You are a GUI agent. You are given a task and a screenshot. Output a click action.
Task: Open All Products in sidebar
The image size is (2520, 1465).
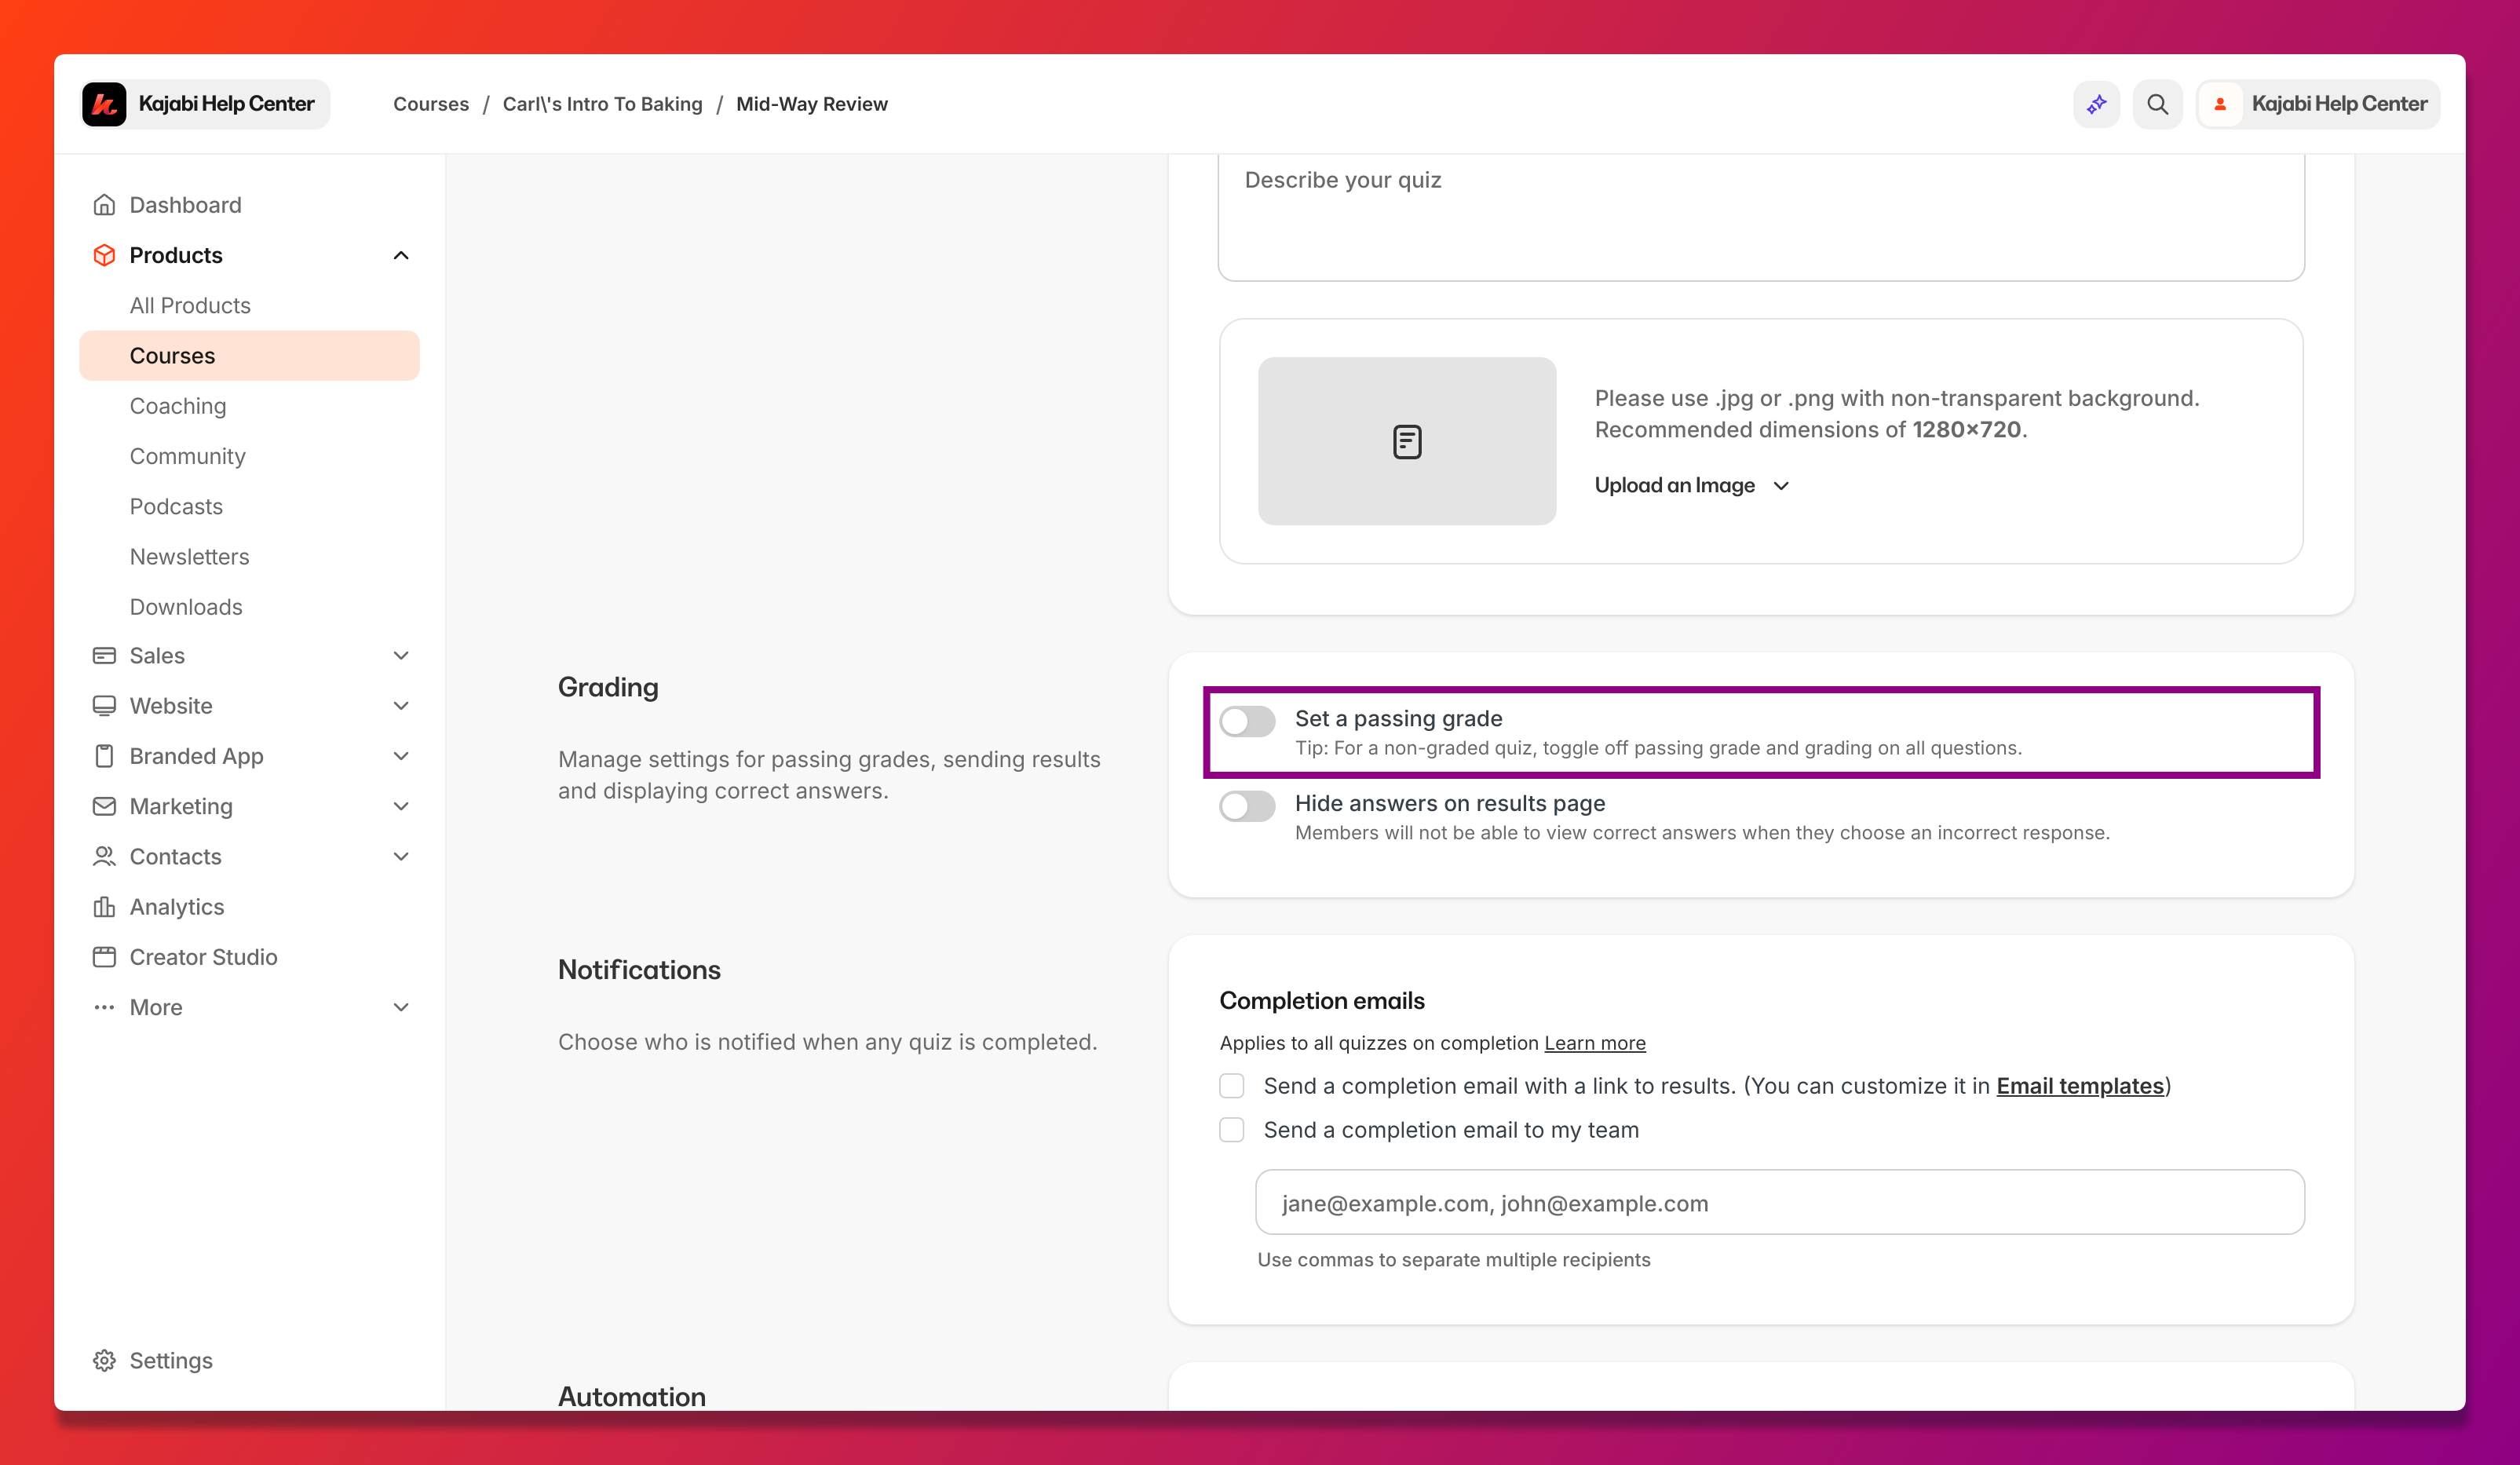190,306
